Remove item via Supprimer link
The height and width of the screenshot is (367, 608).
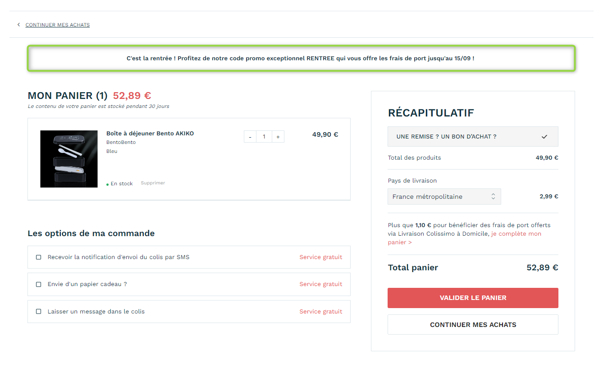pos(153,183)
